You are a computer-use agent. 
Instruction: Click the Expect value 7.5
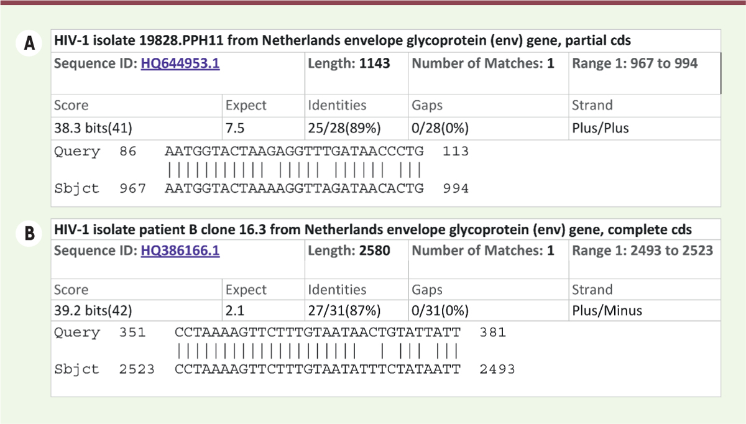tap(237, 128)
